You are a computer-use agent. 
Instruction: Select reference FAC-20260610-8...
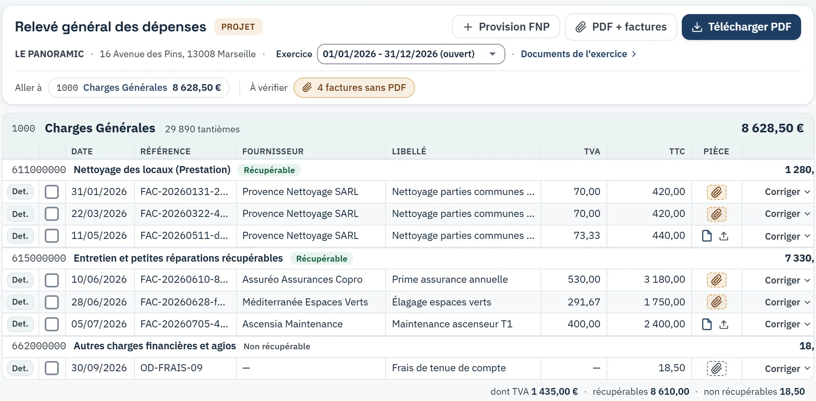[184, 280]
